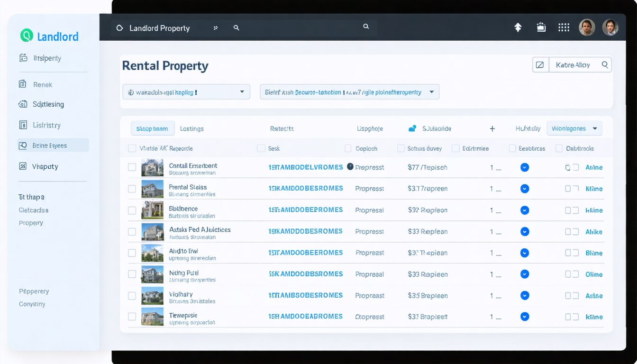
Task: Switch to the Hufxtuliy tab
Action: [x=528, y=128]
